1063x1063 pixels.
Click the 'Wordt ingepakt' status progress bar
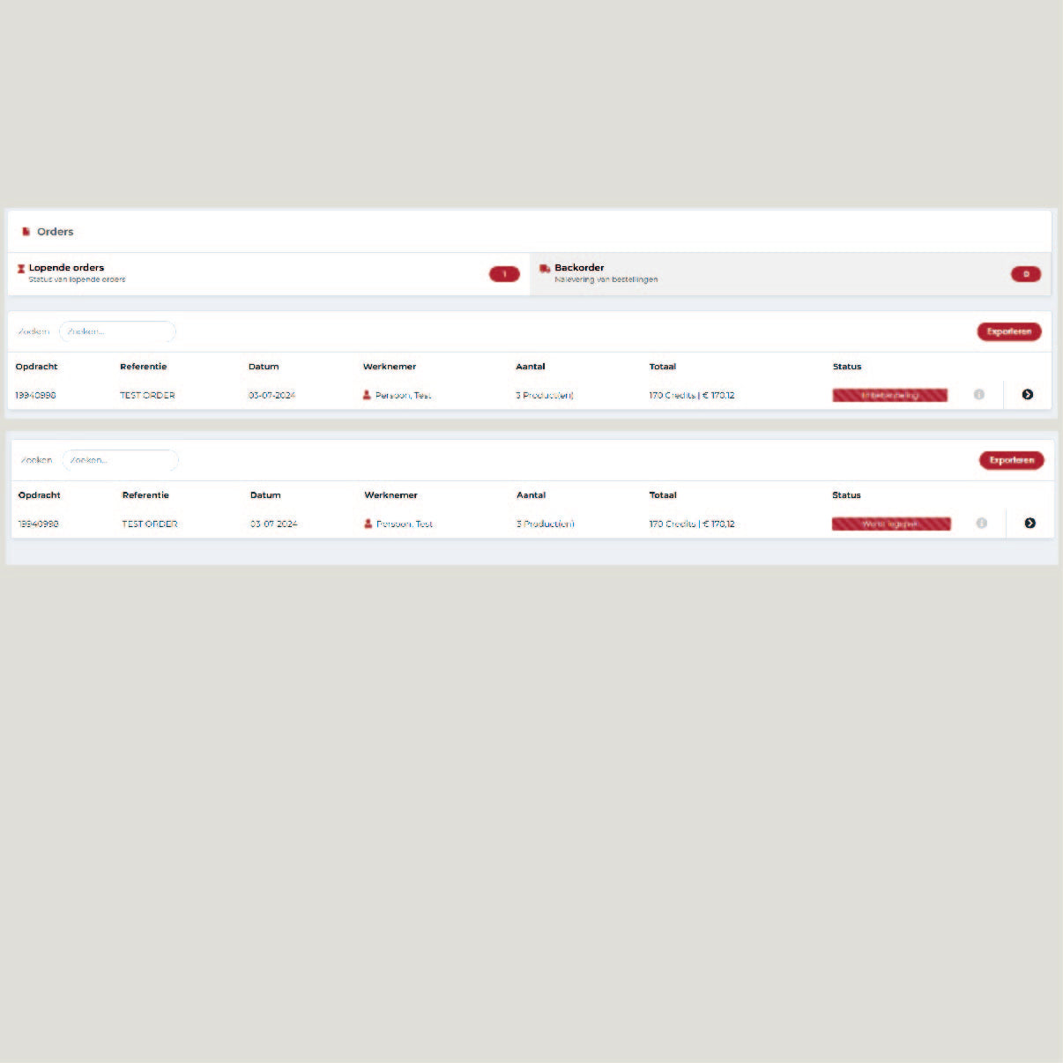click(x=890, y=524)
